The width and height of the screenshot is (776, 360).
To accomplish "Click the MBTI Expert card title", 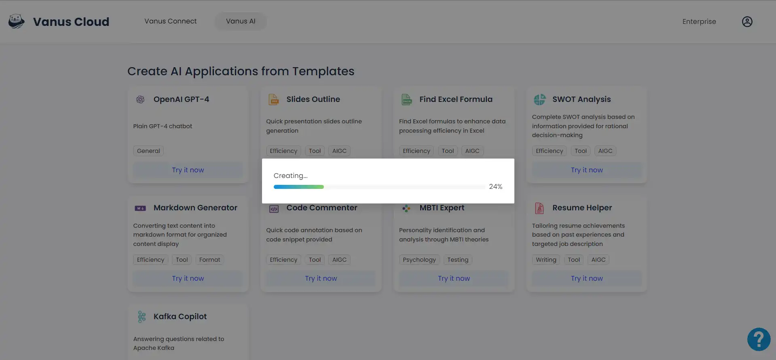I will (442, 208).
